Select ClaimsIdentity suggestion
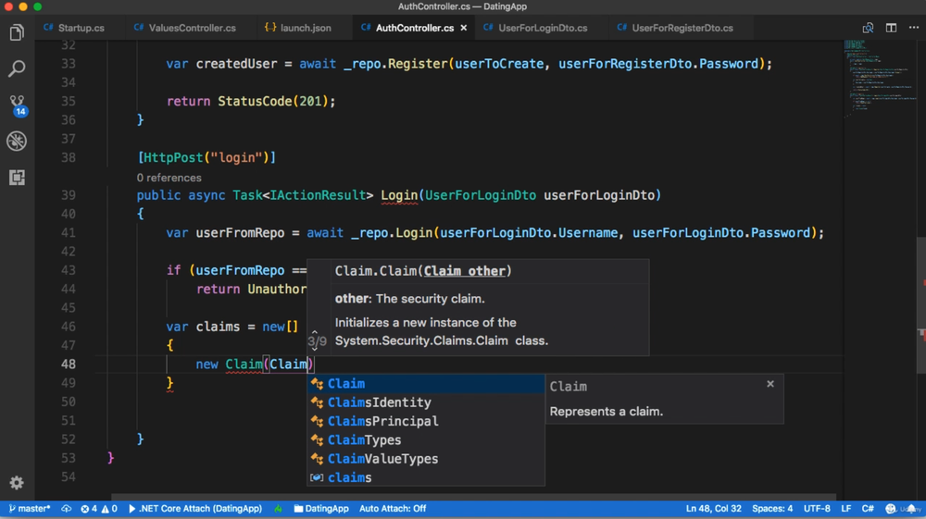Screen dimensions: 926x519 coord(426,402)
